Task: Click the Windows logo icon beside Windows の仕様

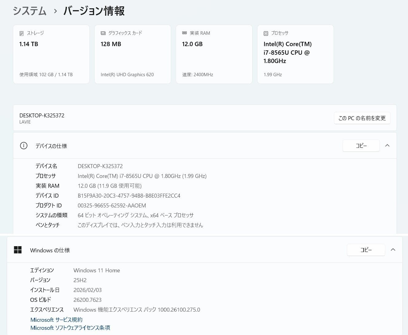Action: point(18,250)
